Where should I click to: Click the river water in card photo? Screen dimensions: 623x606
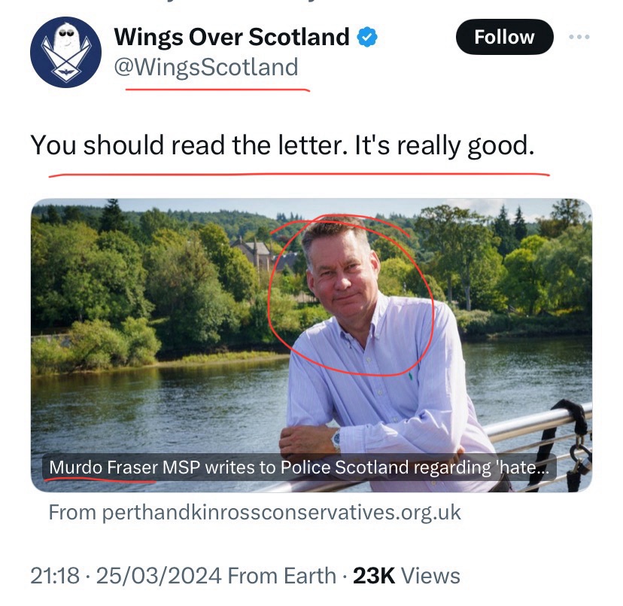click(150, 407)
